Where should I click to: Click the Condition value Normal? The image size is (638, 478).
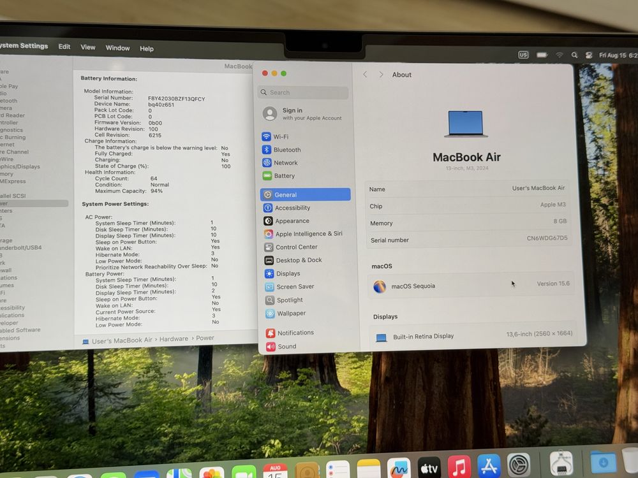(159, 184)
